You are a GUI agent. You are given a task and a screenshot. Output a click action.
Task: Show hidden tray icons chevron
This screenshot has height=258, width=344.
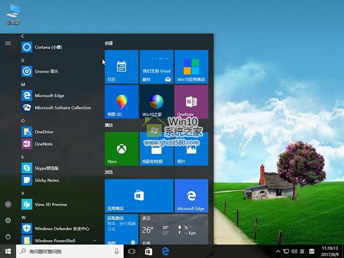tap(278, 252)
